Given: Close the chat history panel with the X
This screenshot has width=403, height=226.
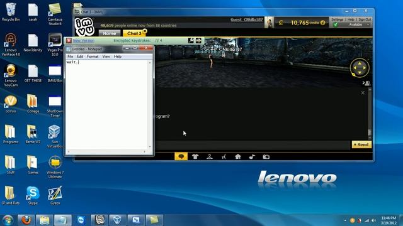Looking at the screenshot, I should point(363,93).
